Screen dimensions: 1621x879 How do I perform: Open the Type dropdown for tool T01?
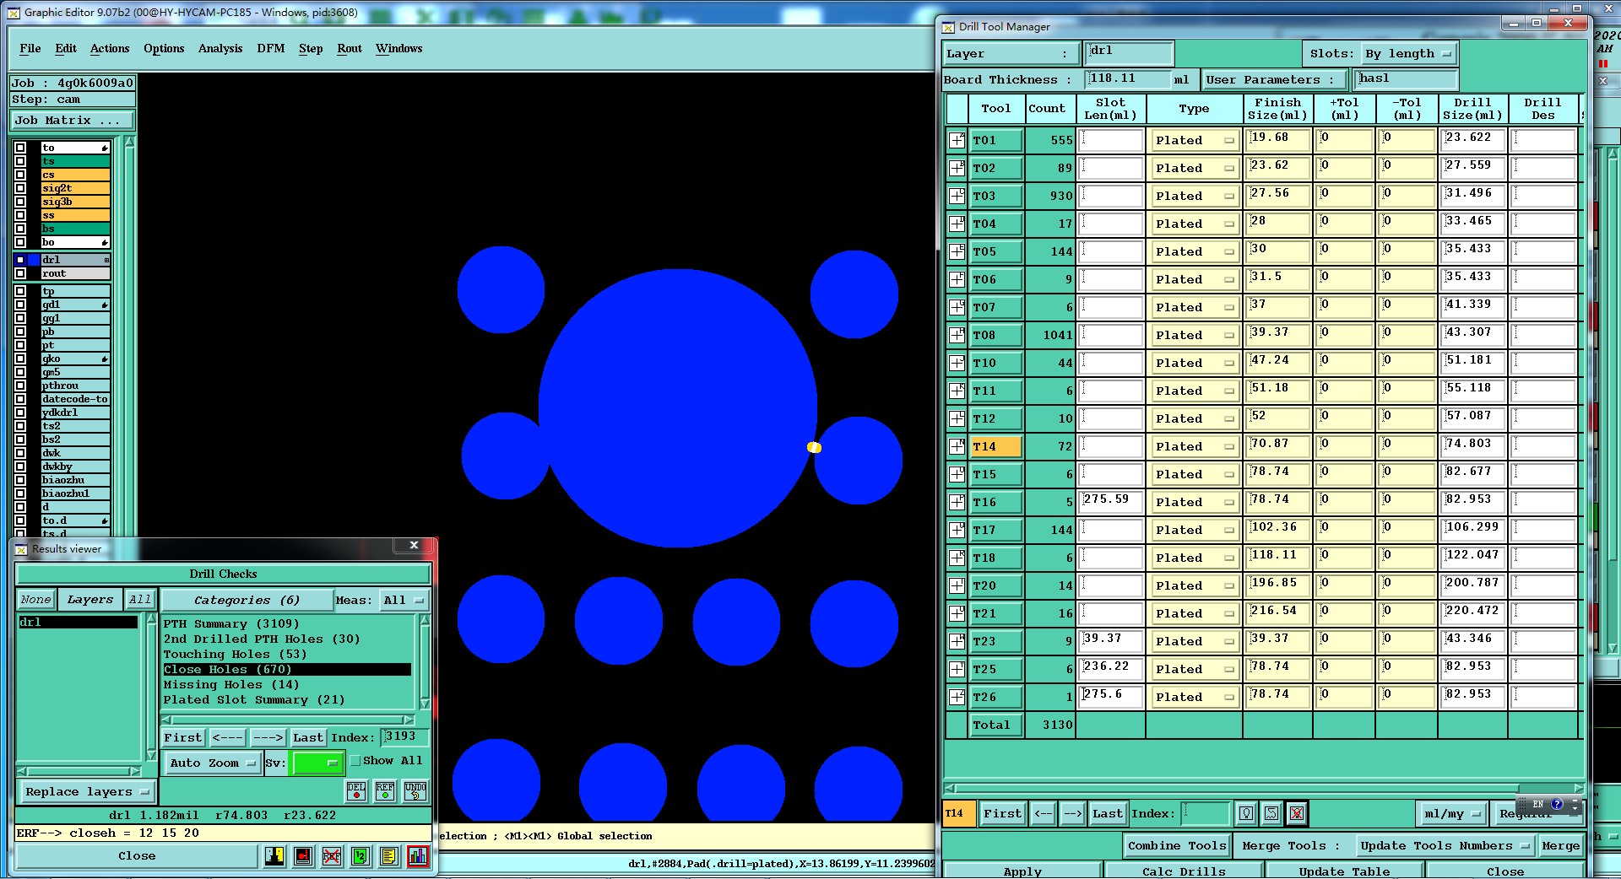coord(1195,140)
